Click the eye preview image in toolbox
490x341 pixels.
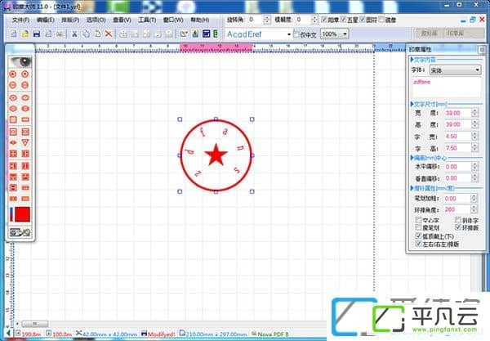point(20,62)
